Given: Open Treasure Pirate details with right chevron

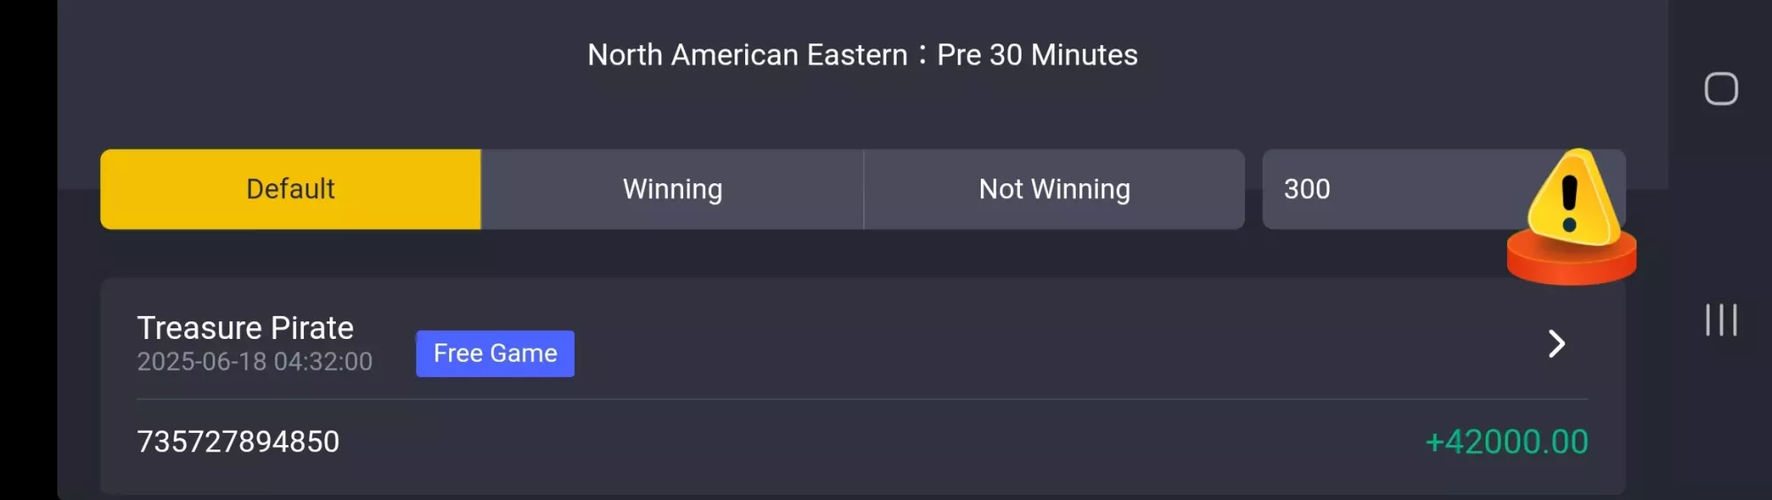Looking at the screenshot, I should 1557,343.
